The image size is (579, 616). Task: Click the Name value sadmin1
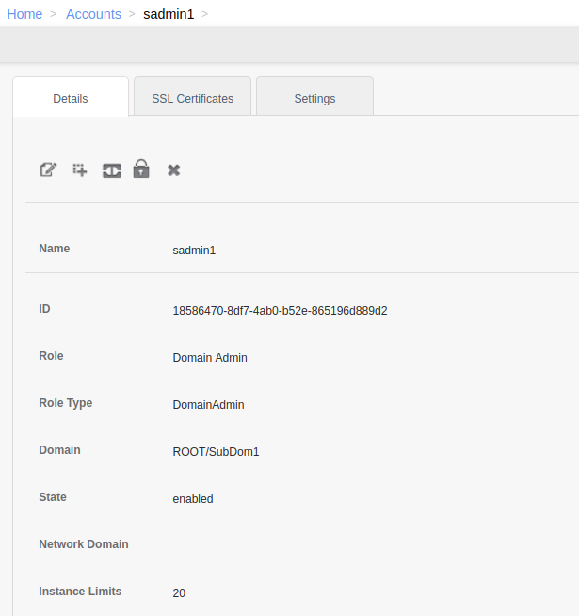tap(194, 251)
